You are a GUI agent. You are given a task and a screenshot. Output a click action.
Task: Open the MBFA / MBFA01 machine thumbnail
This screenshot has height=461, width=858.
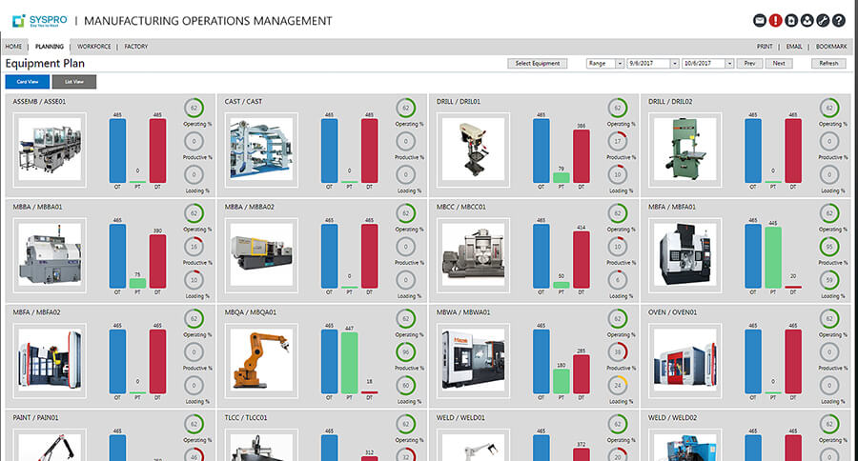685,255
